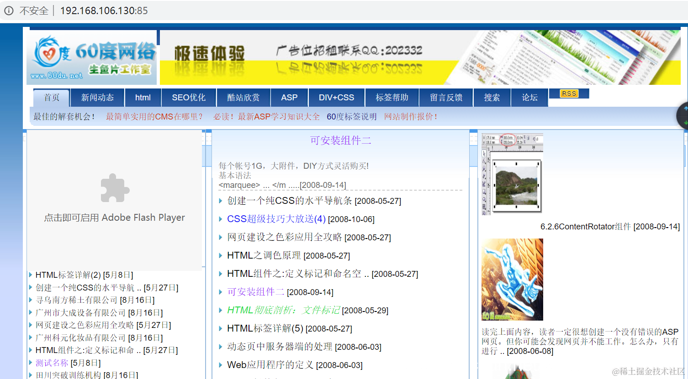Click the RSS feed icon
The height and width of the screenshot is (379, 688).
coord(568,93)
